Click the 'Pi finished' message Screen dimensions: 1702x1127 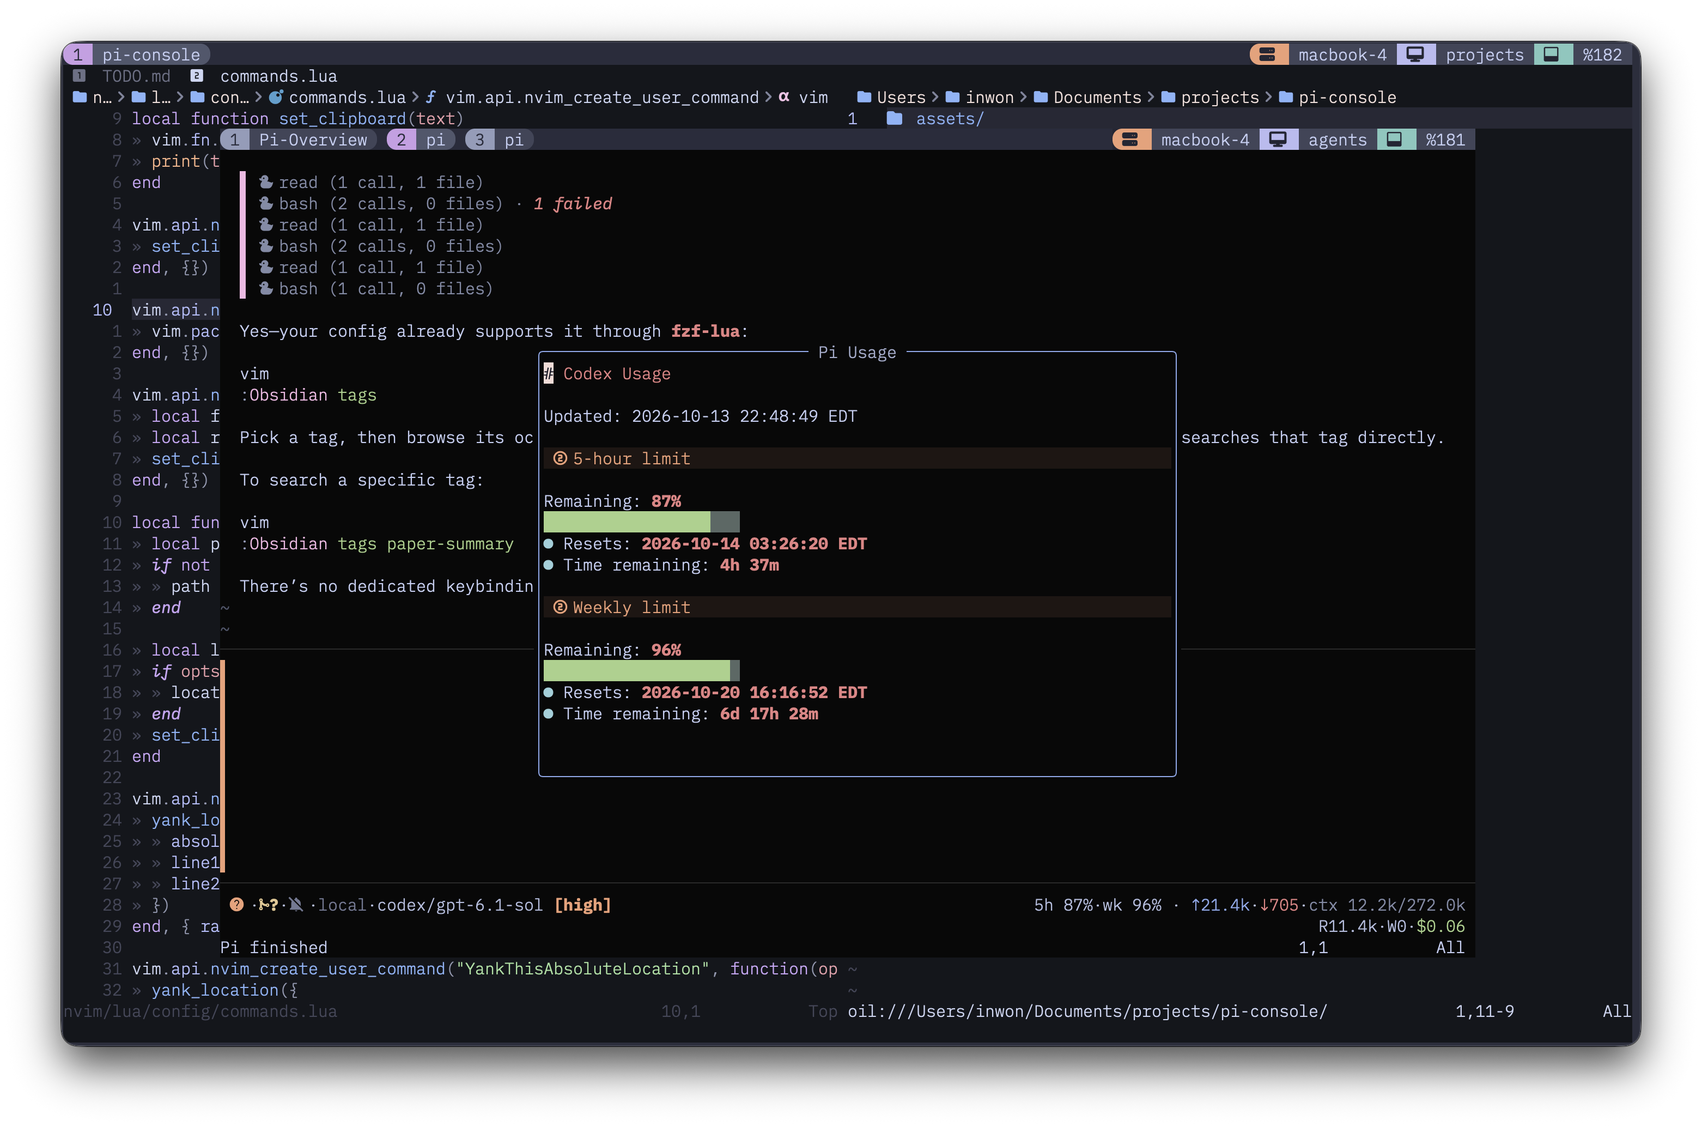(273, 947)
